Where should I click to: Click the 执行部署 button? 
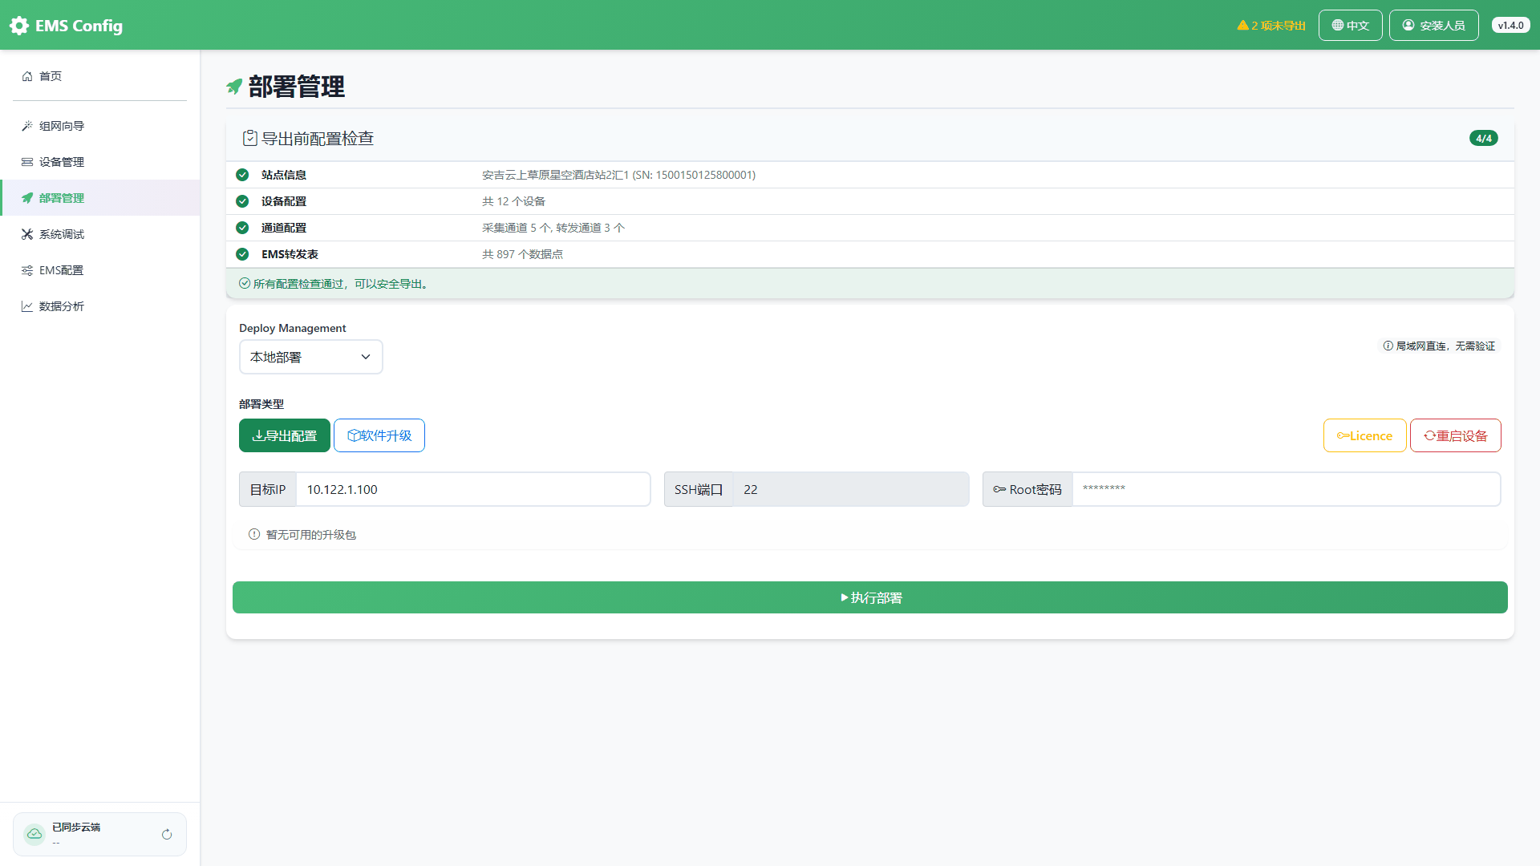870,597
